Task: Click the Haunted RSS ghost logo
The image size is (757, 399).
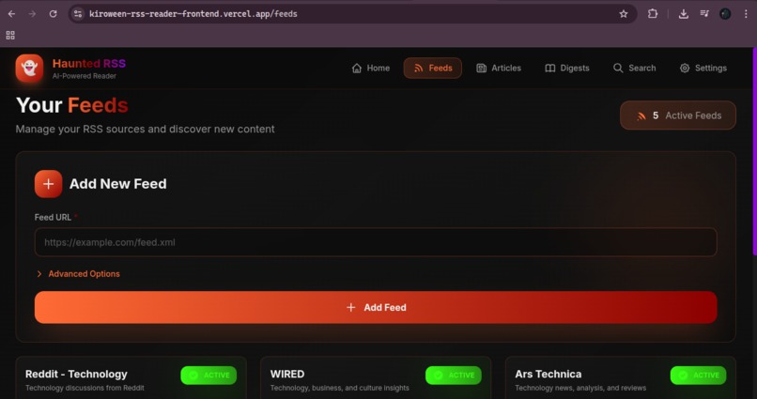Action: point(29,68)
